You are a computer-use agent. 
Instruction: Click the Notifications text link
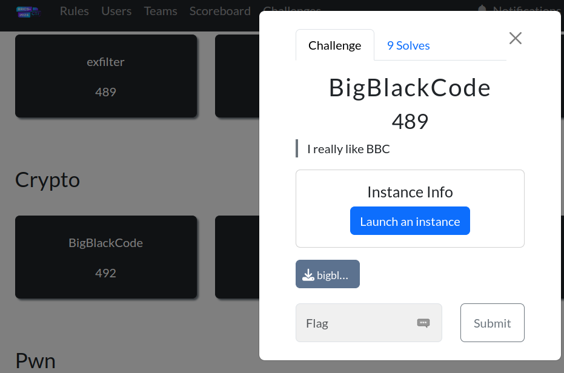526,10
